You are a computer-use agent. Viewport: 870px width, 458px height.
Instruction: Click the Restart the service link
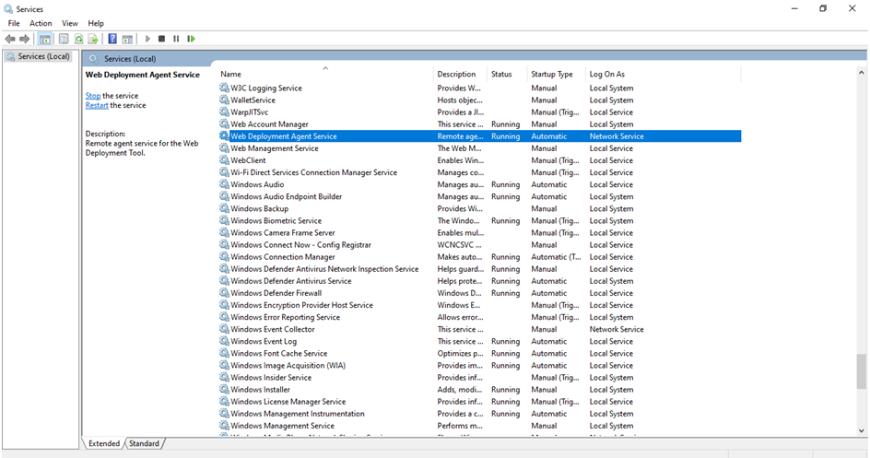click(x=97, y=105)
